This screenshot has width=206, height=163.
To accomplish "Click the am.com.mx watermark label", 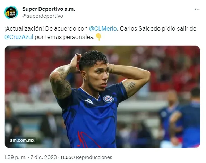I will tap(22, 140).
